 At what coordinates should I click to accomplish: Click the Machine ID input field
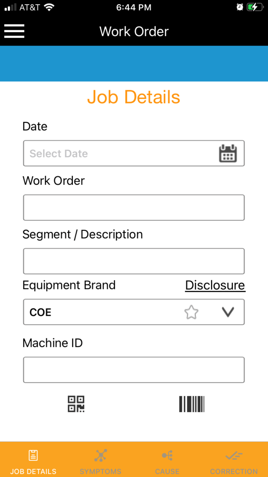pos(134,369)
